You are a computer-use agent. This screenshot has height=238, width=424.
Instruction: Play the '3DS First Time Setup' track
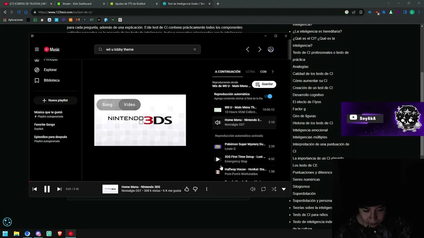click(244, 159)
